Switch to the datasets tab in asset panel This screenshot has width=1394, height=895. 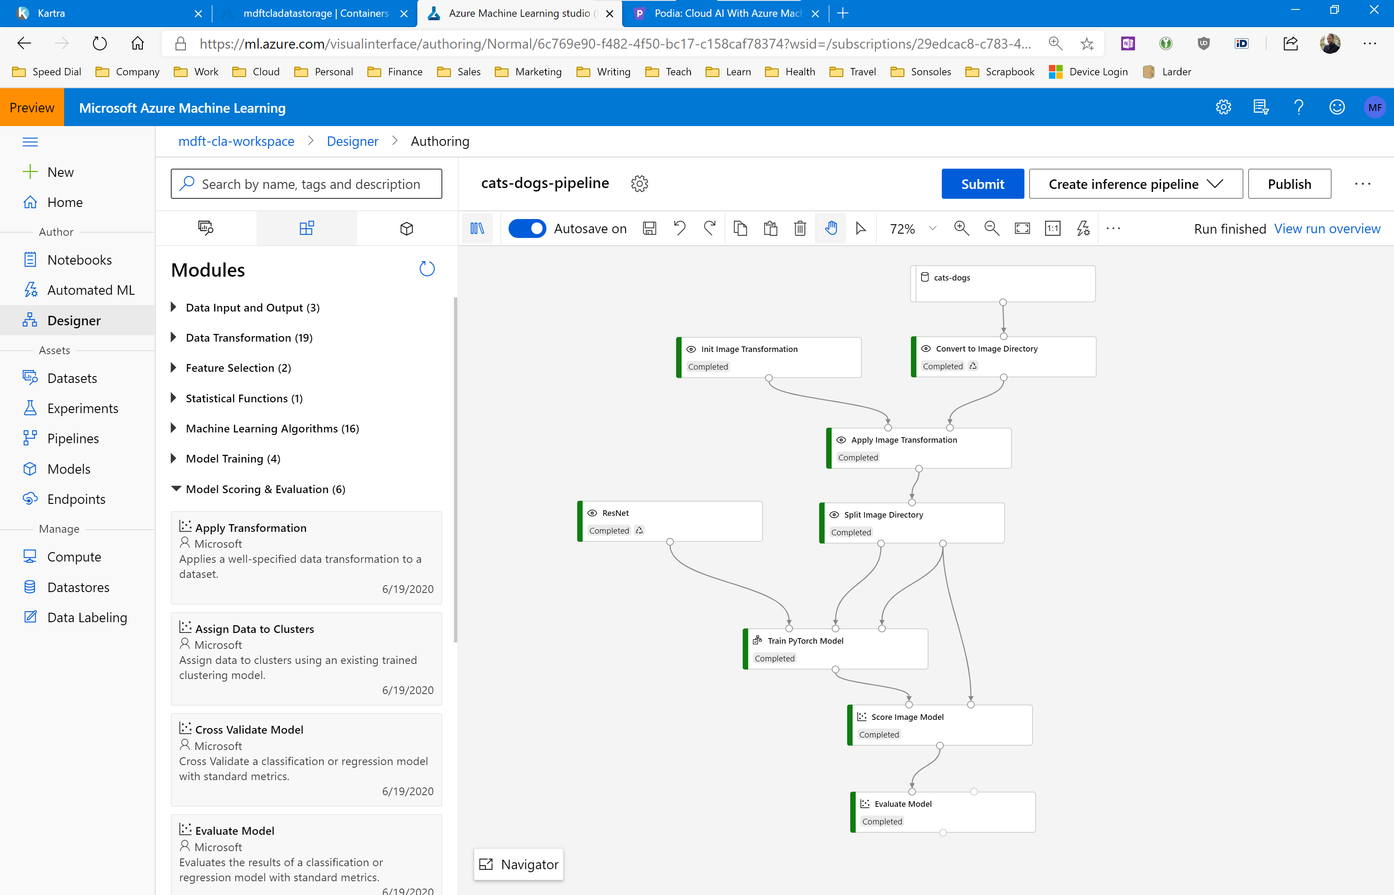pos(206,228)
